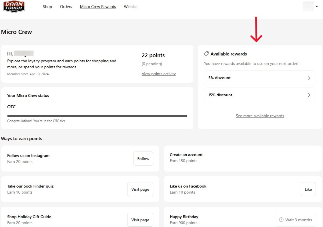
Task: Click Like button for Facebook
Action: point(308,189)
